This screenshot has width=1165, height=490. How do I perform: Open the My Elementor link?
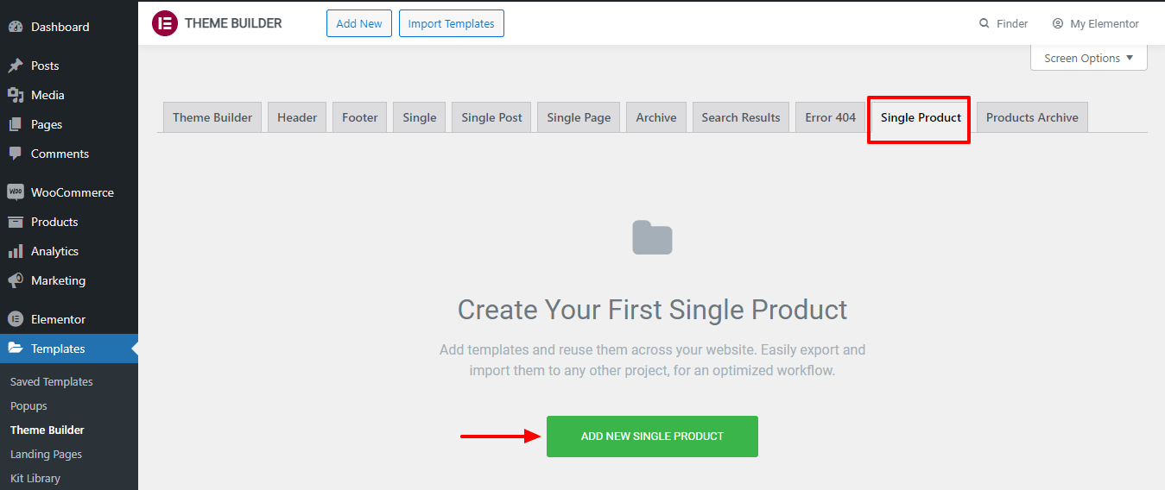[1095, 23]
